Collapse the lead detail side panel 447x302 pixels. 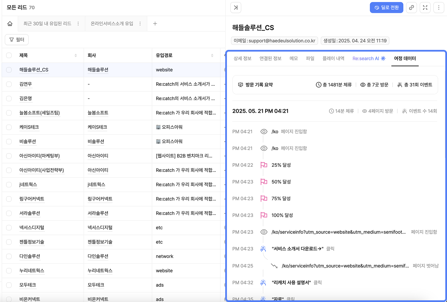236,8
